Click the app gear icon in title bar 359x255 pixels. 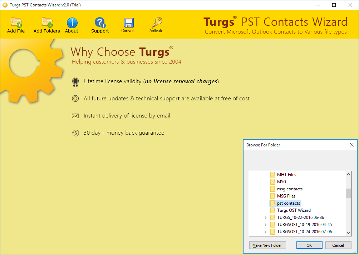coord(5,5)
